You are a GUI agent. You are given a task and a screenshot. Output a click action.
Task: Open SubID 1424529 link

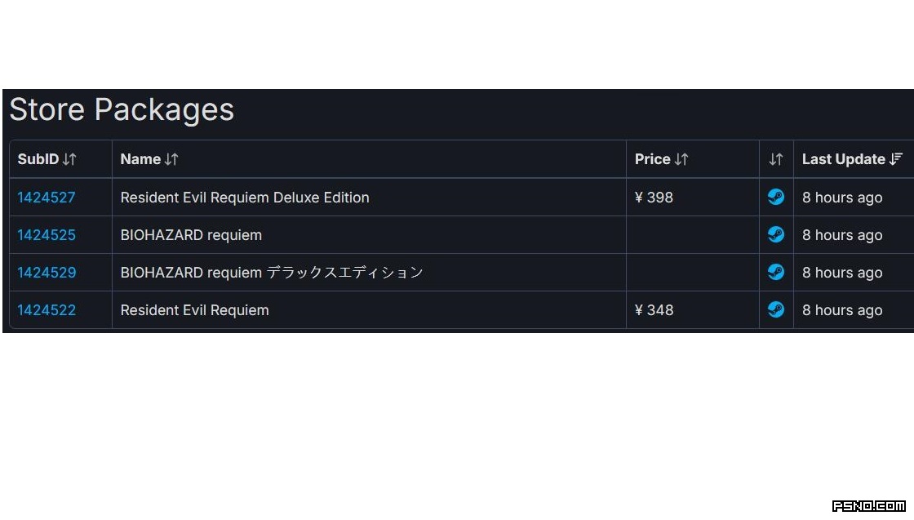coord(47,273)
